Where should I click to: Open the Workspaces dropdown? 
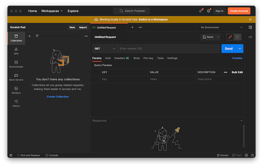[x=52, y=11]
